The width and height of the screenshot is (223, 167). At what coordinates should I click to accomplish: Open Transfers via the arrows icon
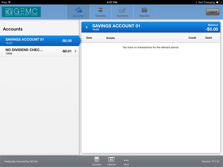click(100, 10)
